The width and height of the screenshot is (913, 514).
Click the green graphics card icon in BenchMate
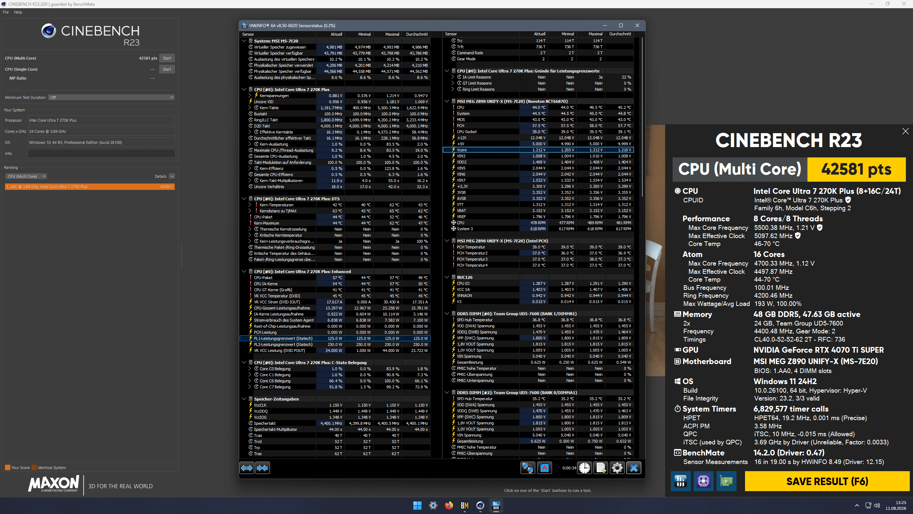[726, 481]
